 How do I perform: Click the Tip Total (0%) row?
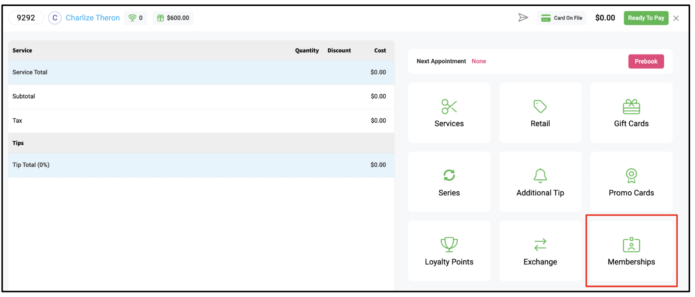click(201, 165)
